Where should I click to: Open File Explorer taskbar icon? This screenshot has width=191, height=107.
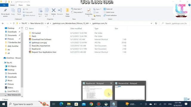69,104
